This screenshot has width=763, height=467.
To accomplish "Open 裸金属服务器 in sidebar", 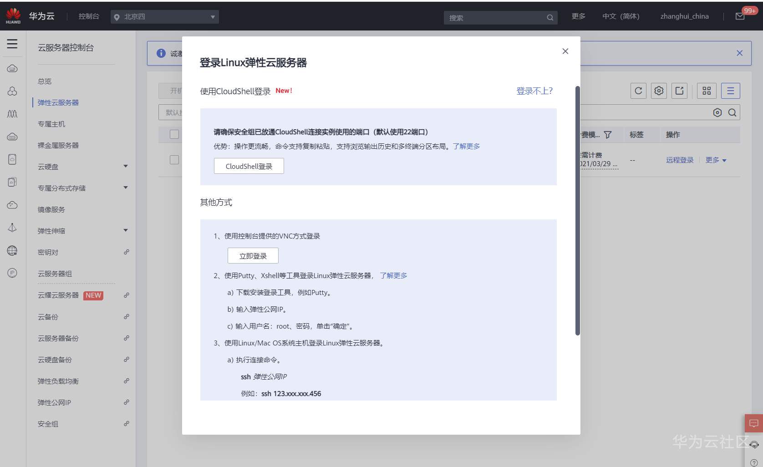I will [58, 146].
